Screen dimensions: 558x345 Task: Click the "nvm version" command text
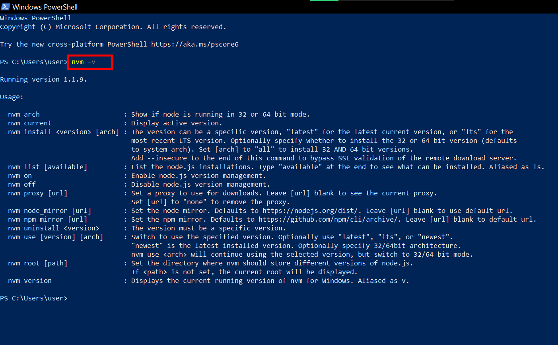click(30, 281)
